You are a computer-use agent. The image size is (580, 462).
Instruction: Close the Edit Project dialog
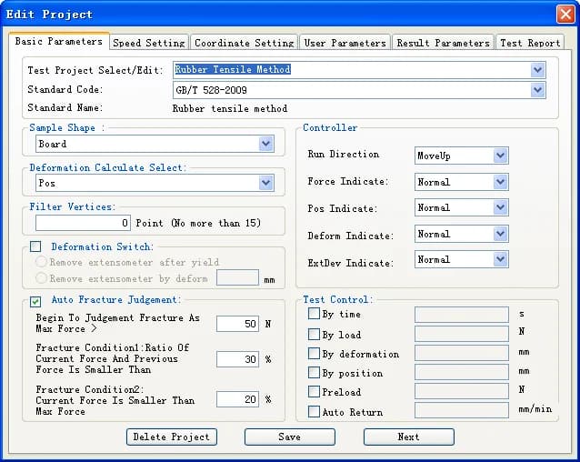565,15
